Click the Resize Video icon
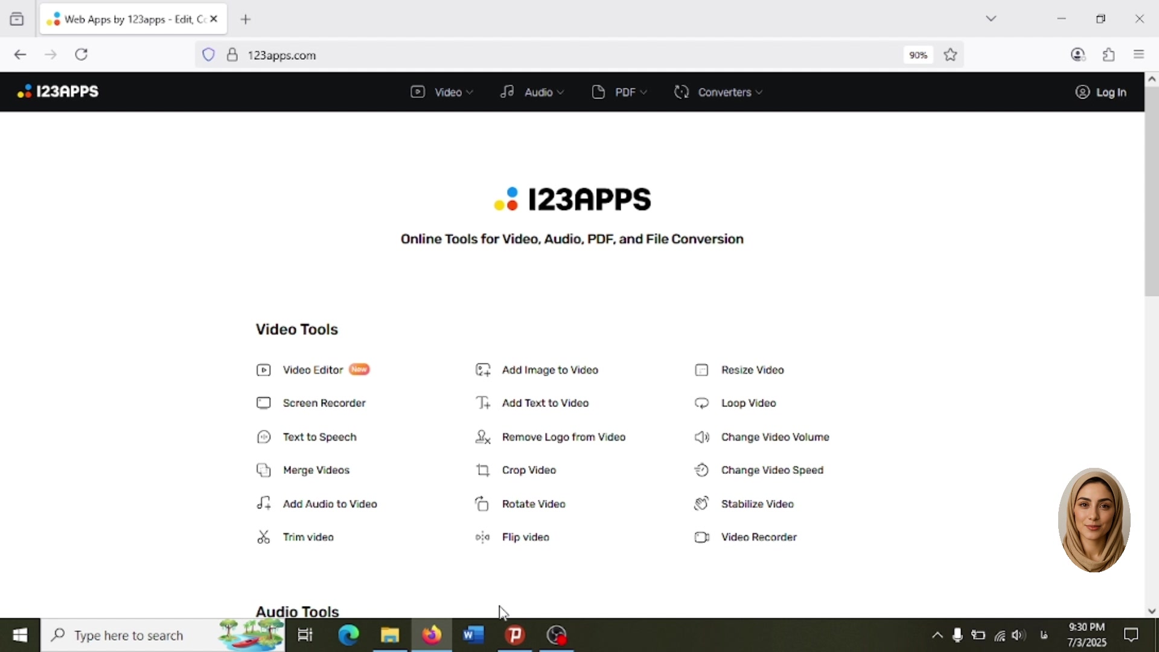 tap(701, 370)
